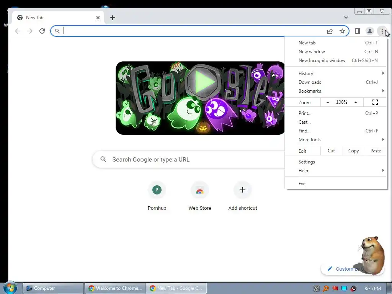Click the red flag tray icon
The image size is (392, 294).
point(335,289)
